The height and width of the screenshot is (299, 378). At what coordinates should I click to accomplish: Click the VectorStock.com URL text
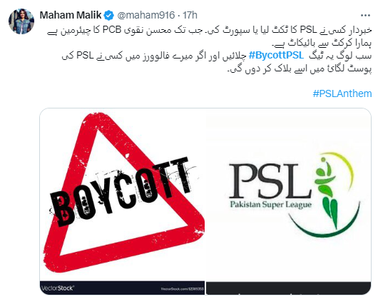click(183, 288)
